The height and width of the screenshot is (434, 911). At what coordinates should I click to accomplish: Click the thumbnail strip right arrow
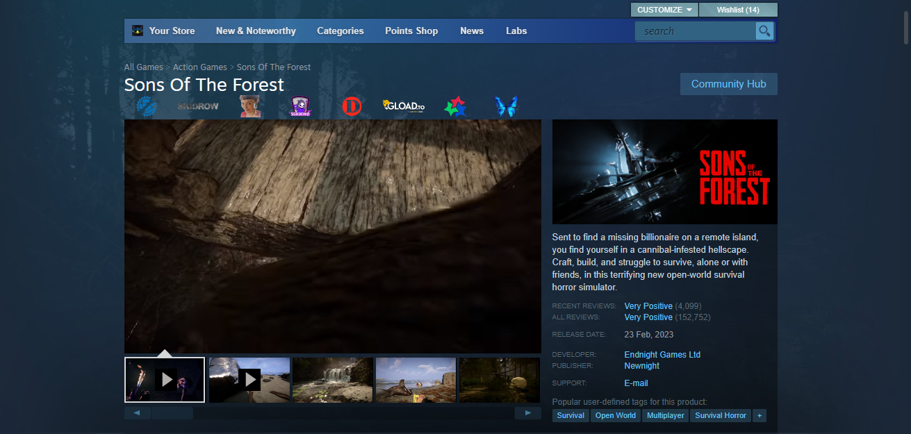click(x=528, y=413)
